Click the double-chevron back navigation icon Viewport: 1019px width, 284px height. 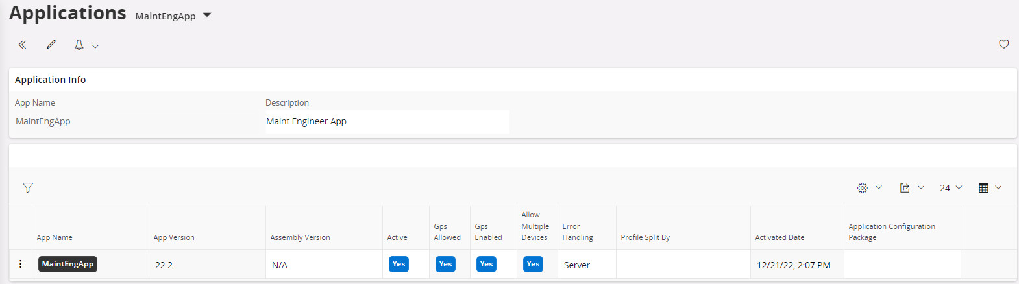(22, 45)
